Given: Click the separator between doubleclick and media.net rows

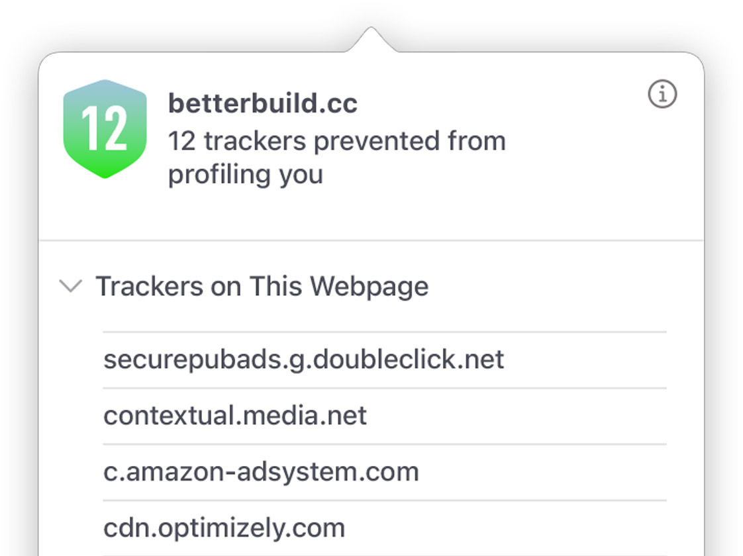Looking at the screenshot, I should click(384, 388).
